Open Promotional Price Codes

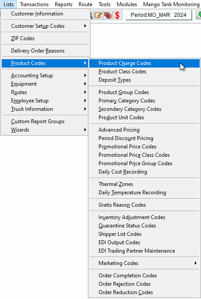pyautogui.click(x=144, y=147)
